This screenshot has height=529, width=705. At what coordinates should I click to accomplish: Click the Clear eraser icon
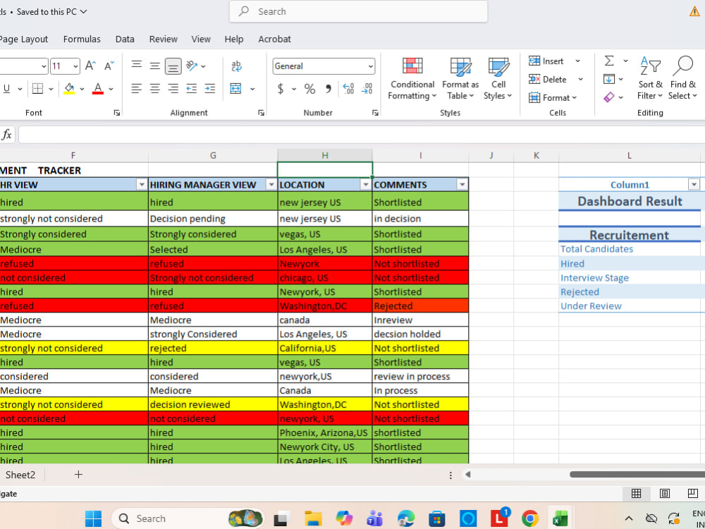click(x=609, y=97)
